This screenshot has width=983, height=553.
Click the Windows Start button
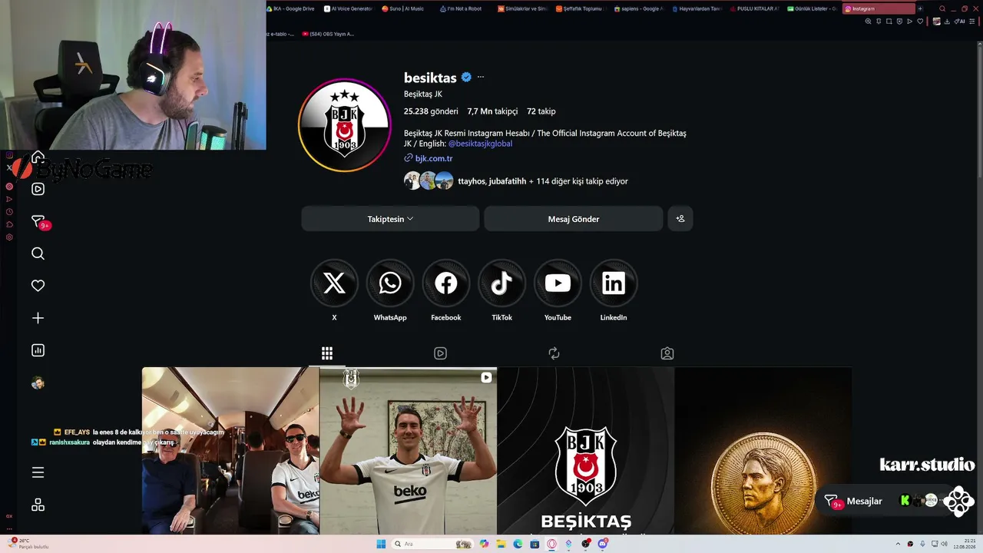point(381,544)
